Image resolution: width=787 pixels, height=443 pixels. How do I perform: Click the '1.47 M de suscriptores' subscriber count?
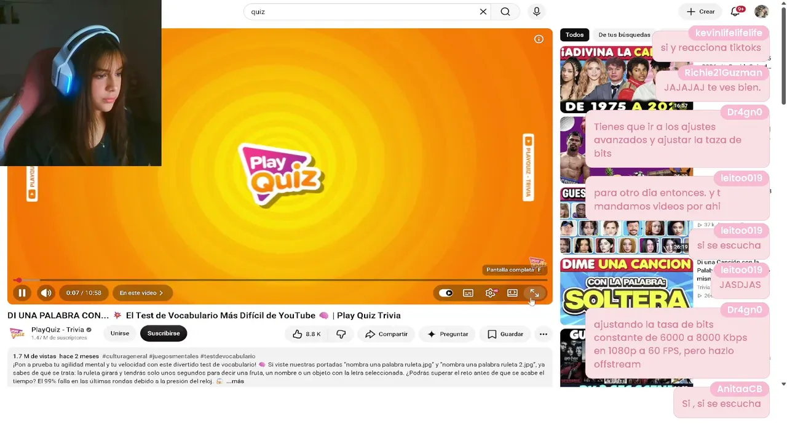point(59,338)
